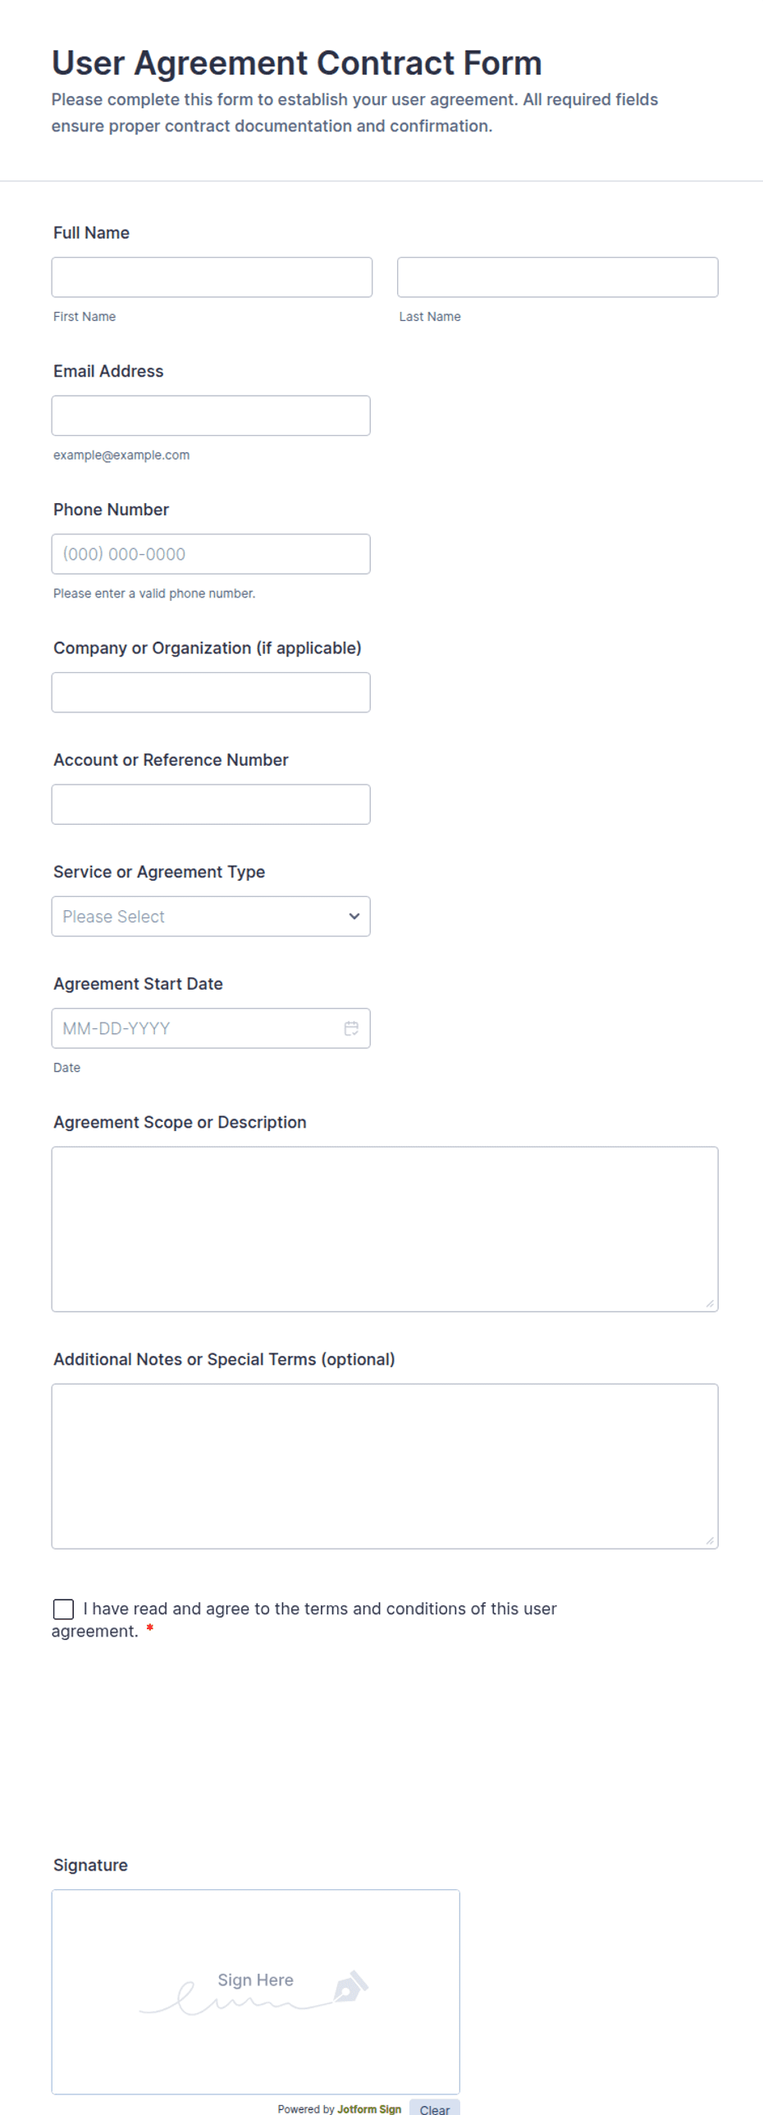Open the Jotform Sign link
The height and width of the screenshot is (2115, 763).
pyautogui.click(x=369, y=2108)
